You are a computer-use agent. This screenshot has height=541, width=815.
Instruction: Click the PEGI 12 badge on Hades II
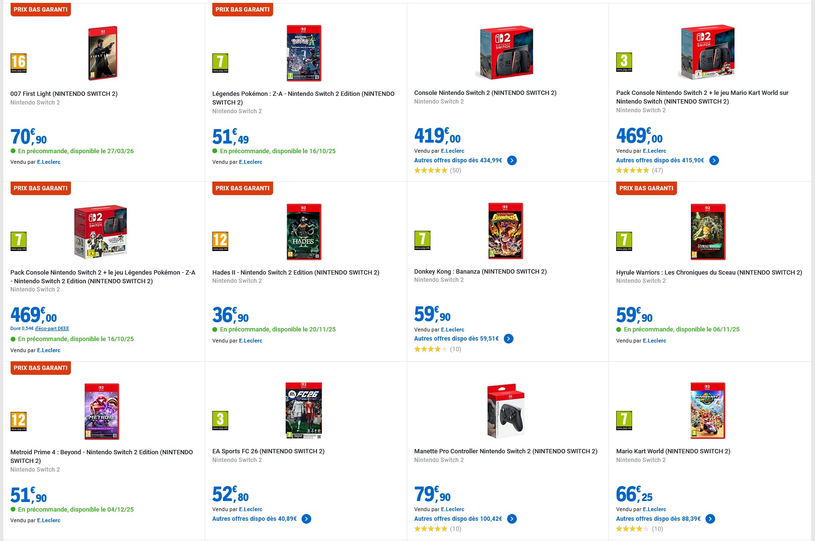(x=220, y=241)
